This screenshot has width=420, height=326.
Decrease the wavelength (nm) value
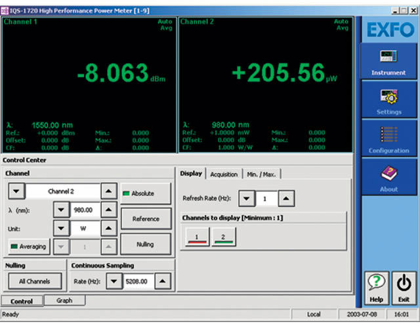[61, 210]
